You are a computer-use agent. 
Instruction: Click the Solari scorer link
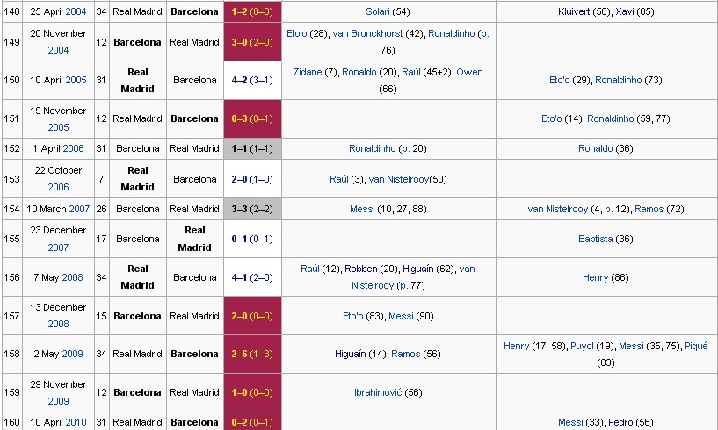(x=377, y=11)
